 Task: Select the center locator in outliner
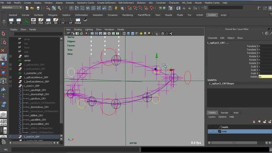point(27,60)
